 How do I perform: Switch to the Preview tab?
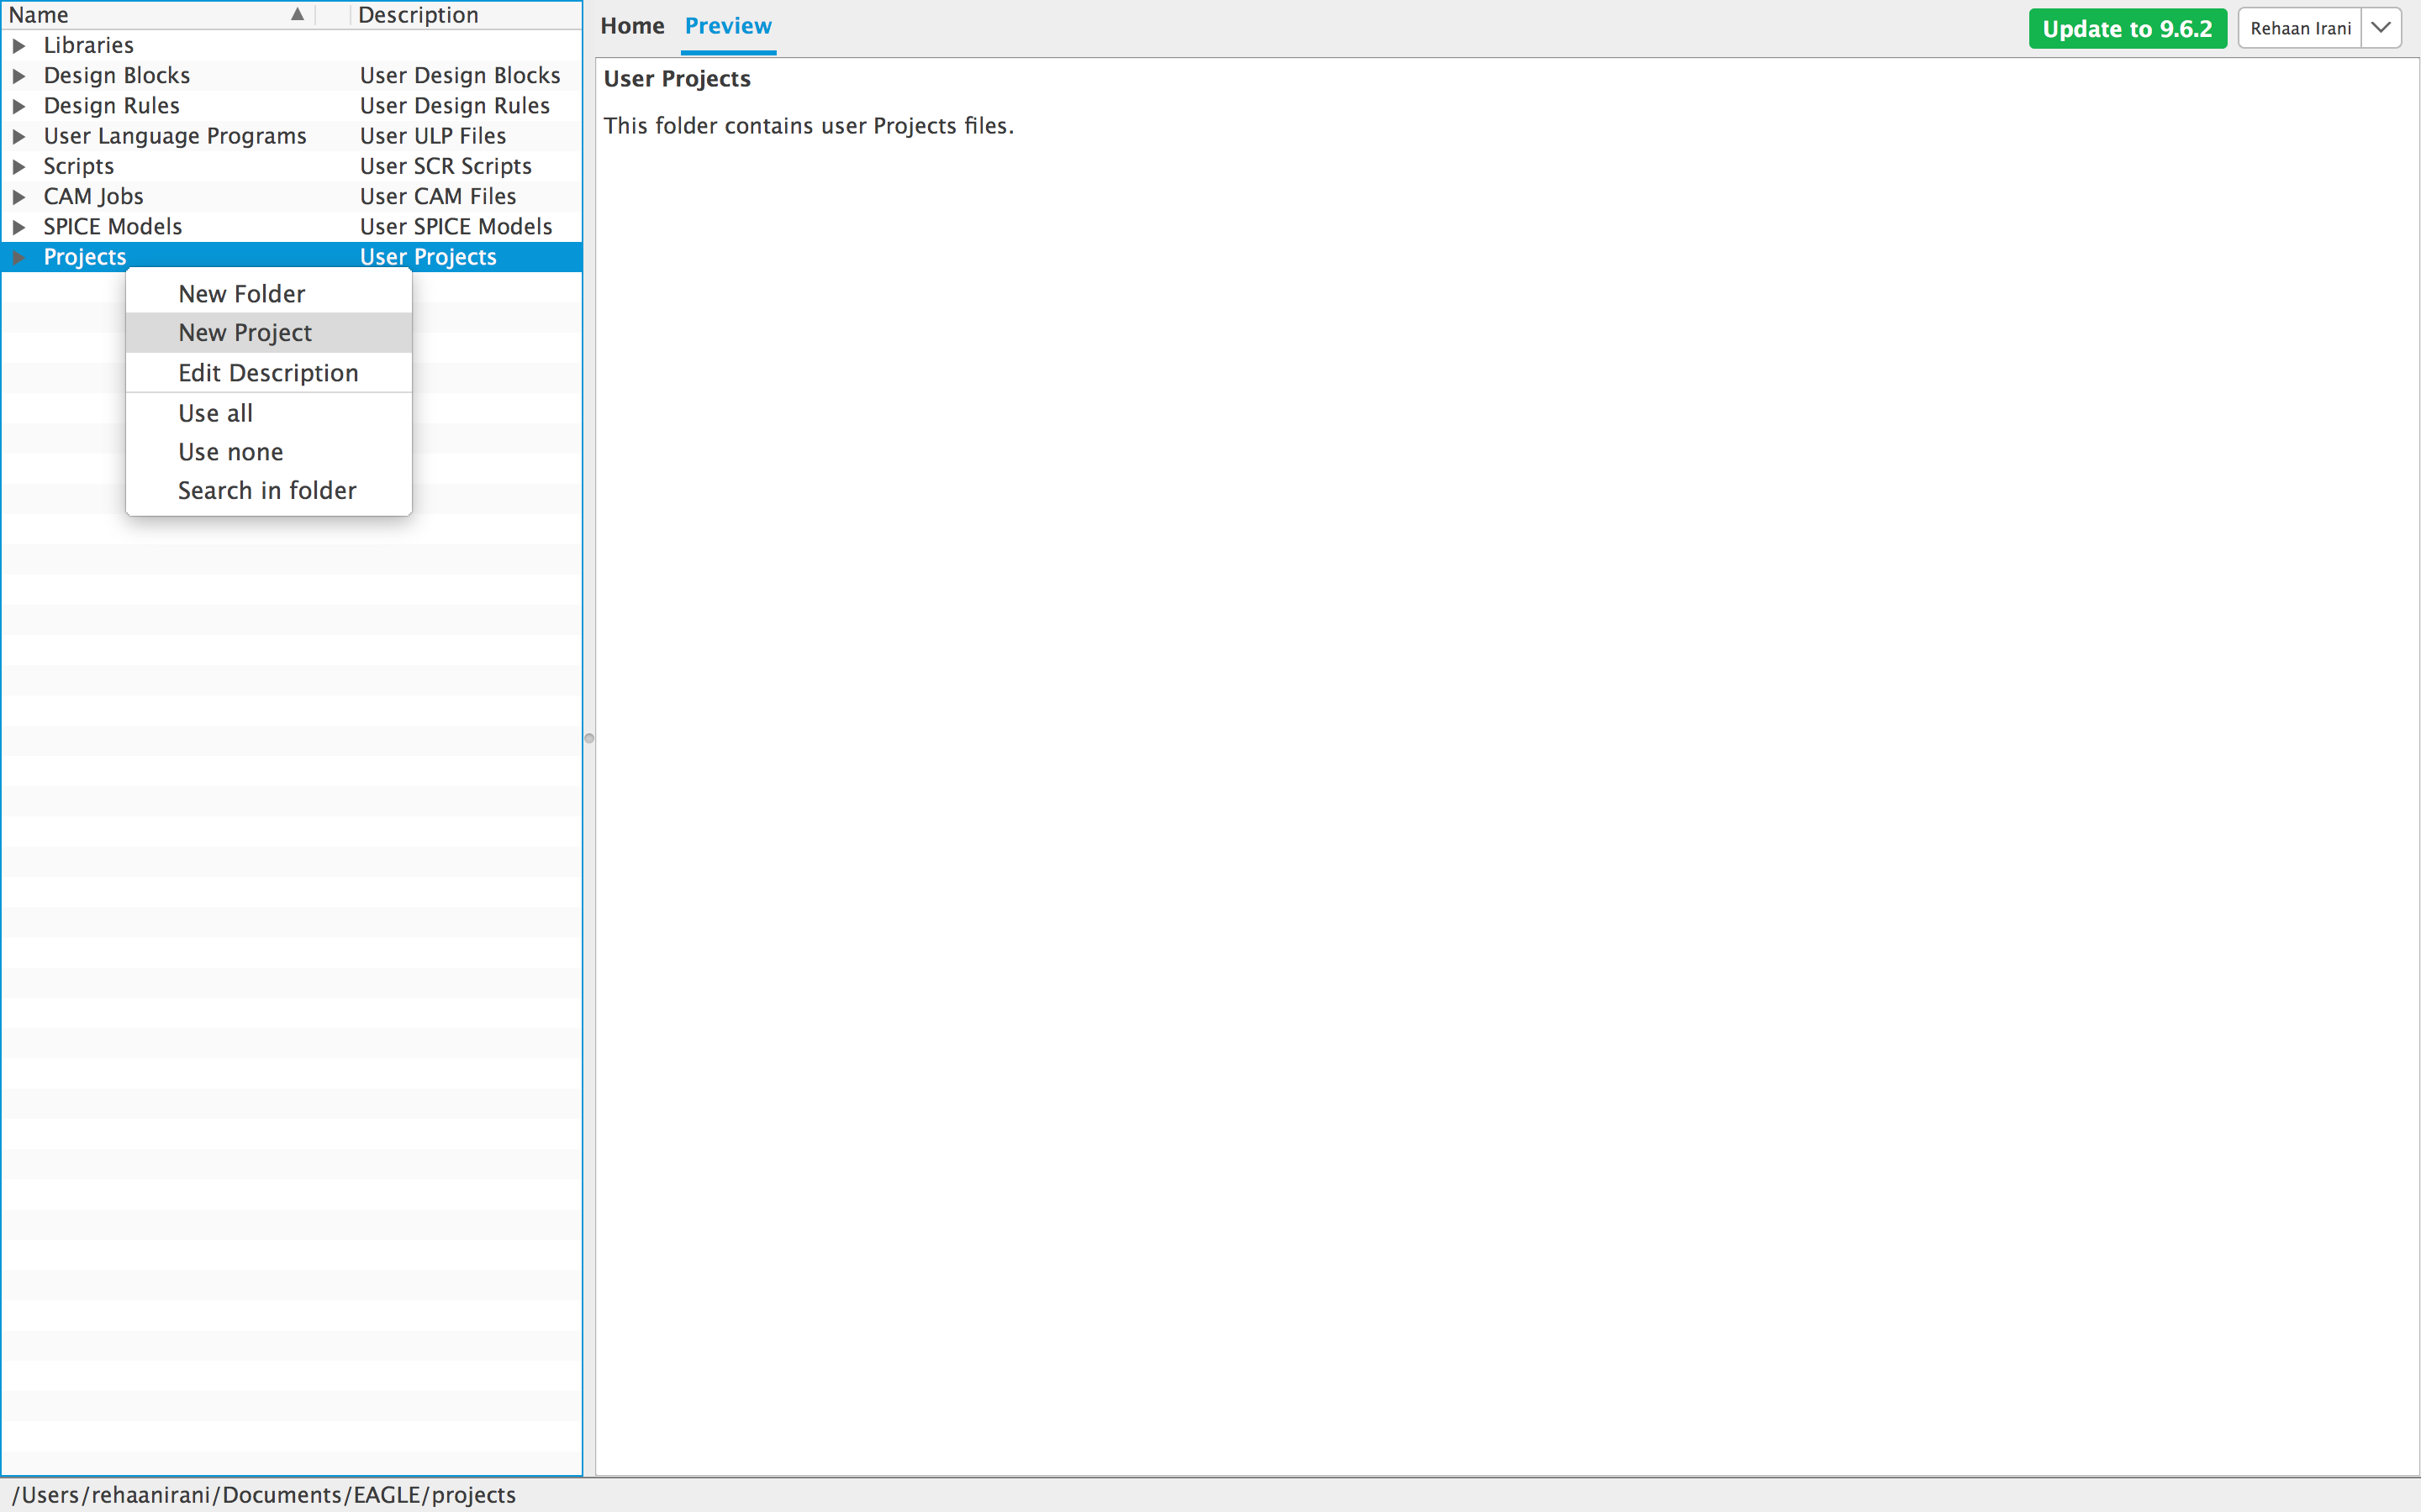(x=727, y=26)
